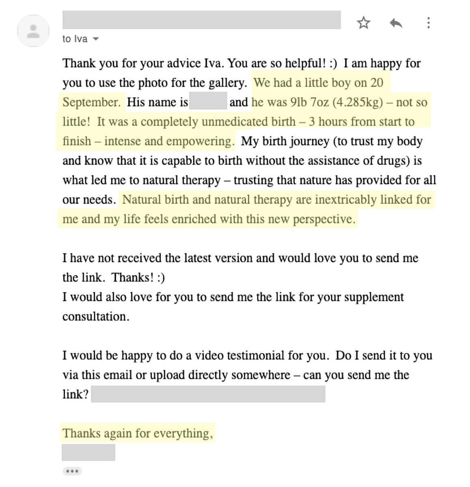Viewport: 470px width, 487px height.
Task: Click the reply arrow icon
Action: (396, 23)
